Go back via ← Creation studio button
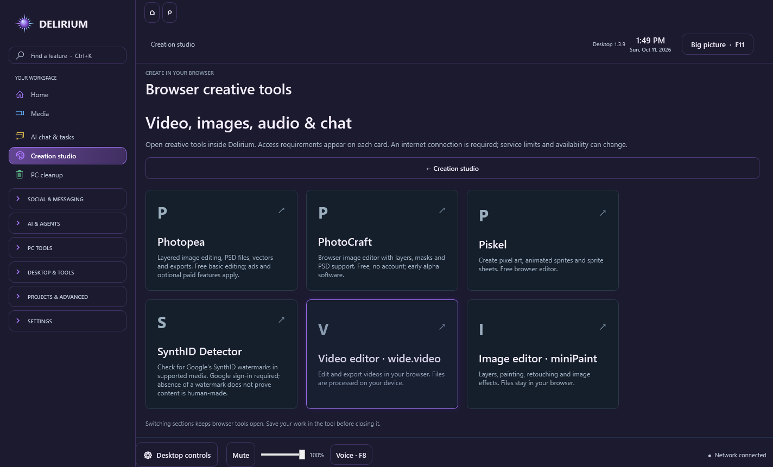Screen dimensions: 773x467 pos(452,168)
